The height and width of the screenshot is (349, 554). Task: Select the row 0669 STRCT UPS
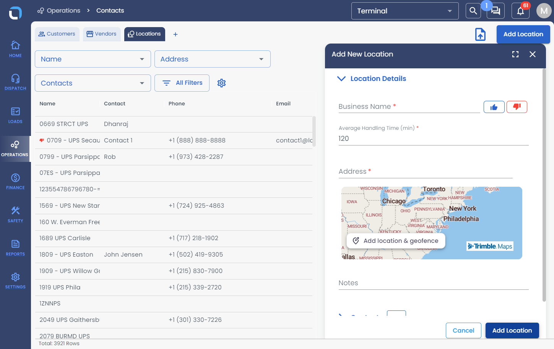pos(174,124)
